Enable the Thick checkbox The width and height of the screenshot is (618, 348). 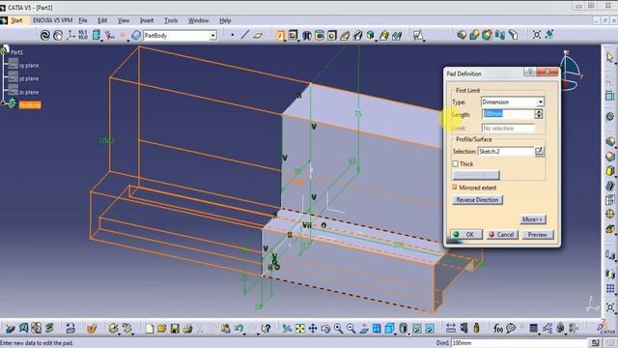455,163
